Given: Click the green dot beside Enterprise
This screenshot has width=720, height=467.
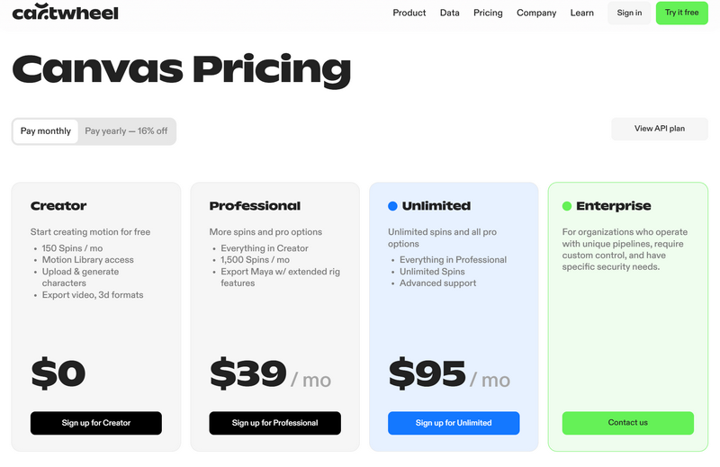Looking at the screenshot, I should (567, 206).
